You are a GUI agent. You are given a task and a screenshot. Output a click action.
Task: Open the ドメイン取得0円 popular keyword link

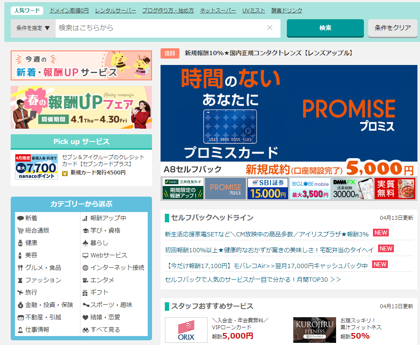pyautogui.click(x=69, y=10)
